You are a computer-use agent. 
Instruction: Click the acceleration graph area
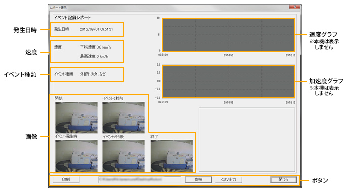coord(229,81)
